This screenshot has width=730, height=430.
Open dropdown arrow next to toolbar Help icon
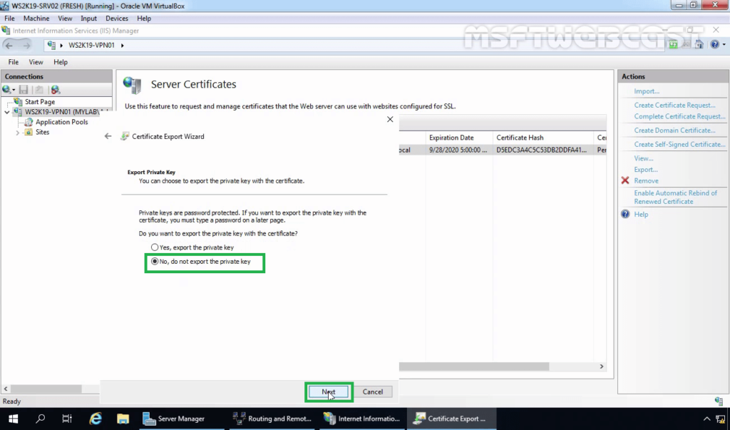point(724,45)
